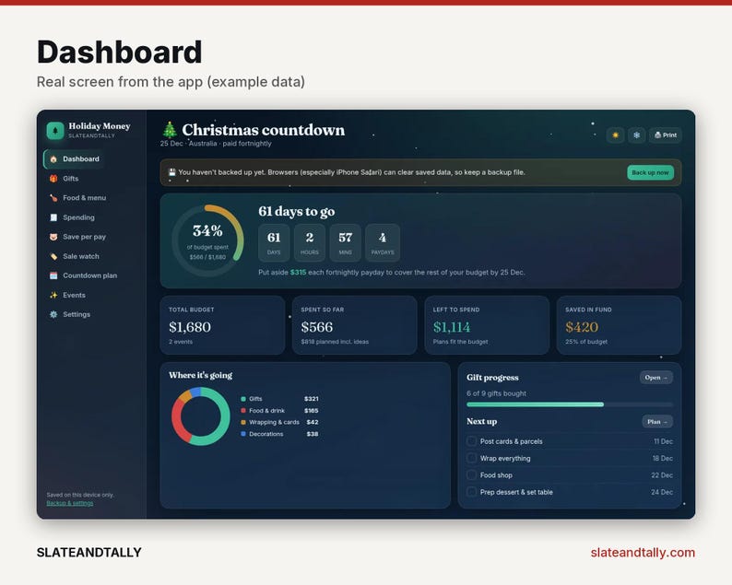
Task: Click the house icon beside Dashboard
Action: [x=53, y=159]
